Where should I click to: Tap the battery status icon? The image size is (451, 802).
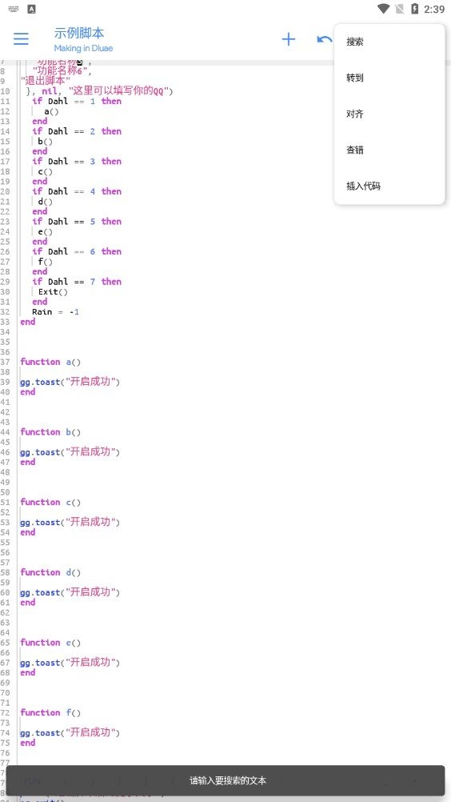pos(415,9)
